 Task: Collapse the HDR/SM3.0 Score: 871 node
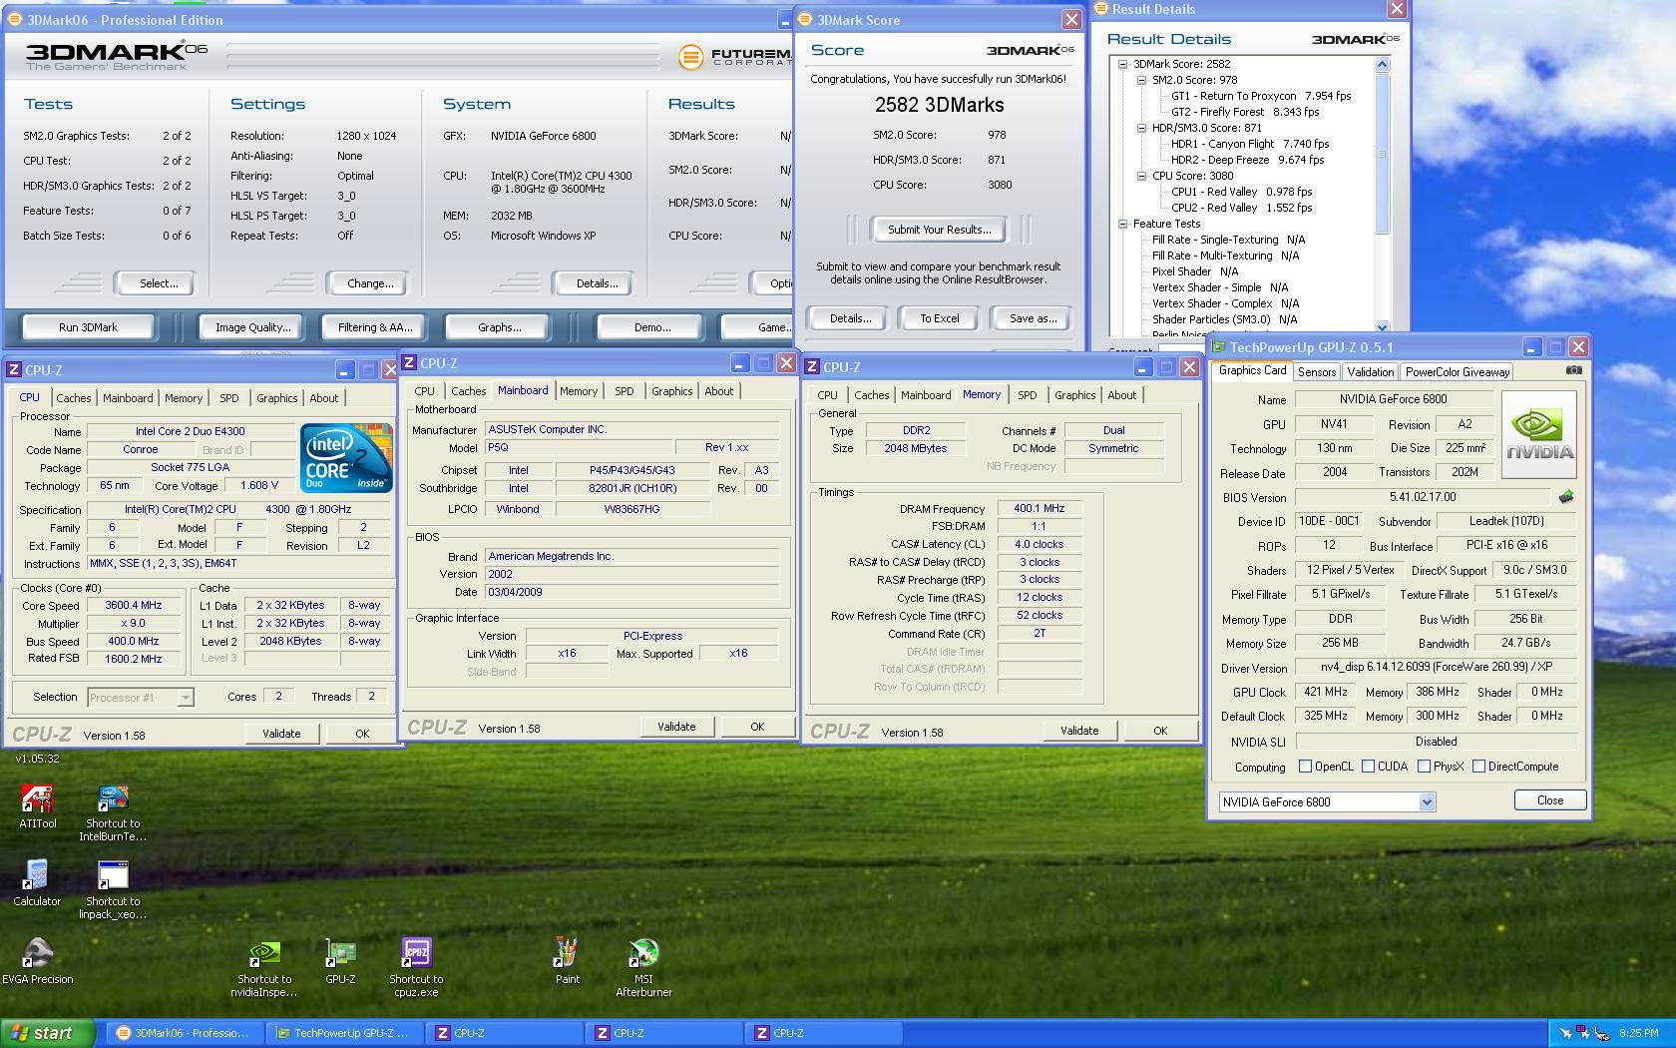(1142, 128)
